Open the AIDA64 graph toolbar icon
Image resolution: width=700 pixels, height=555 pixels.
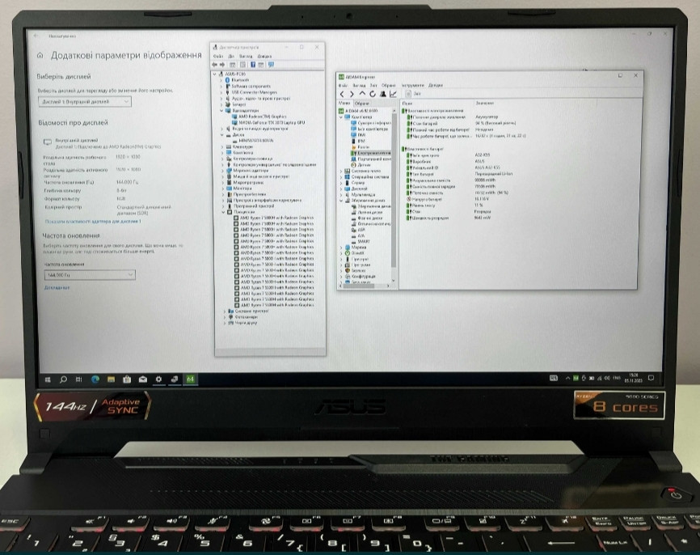point(393,94)
